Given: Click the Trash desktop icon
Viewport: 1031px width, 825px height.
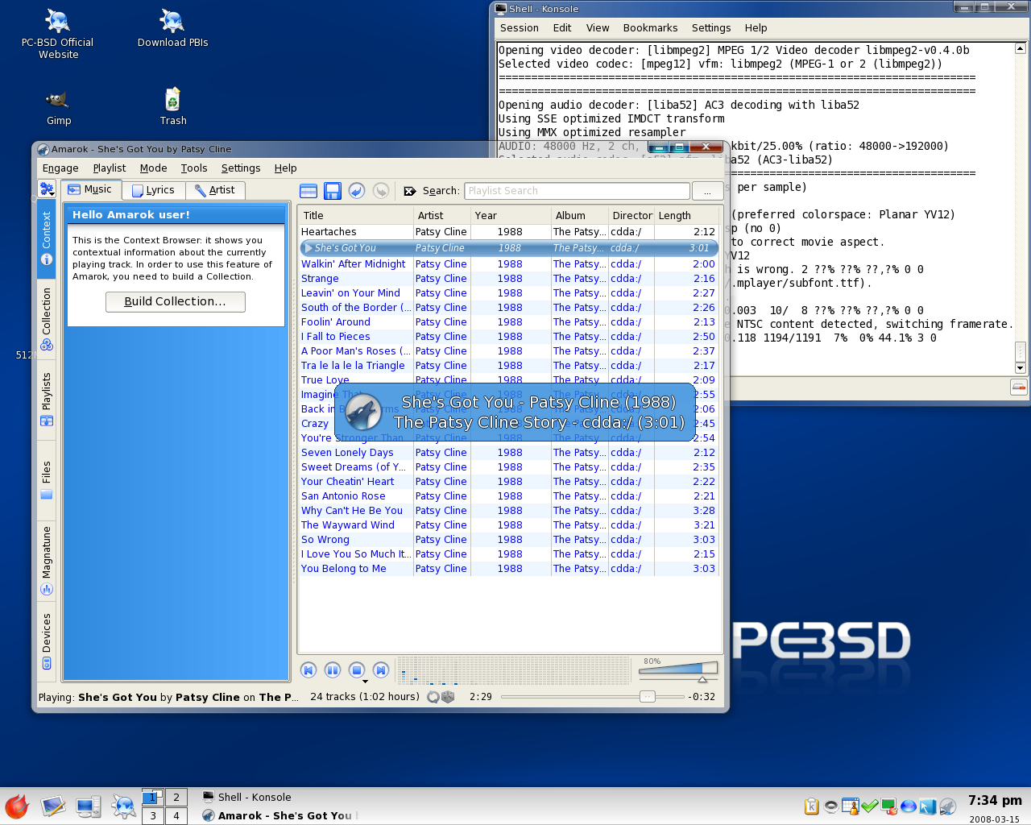Looking at the screenshot, I should tap(172, 108).
